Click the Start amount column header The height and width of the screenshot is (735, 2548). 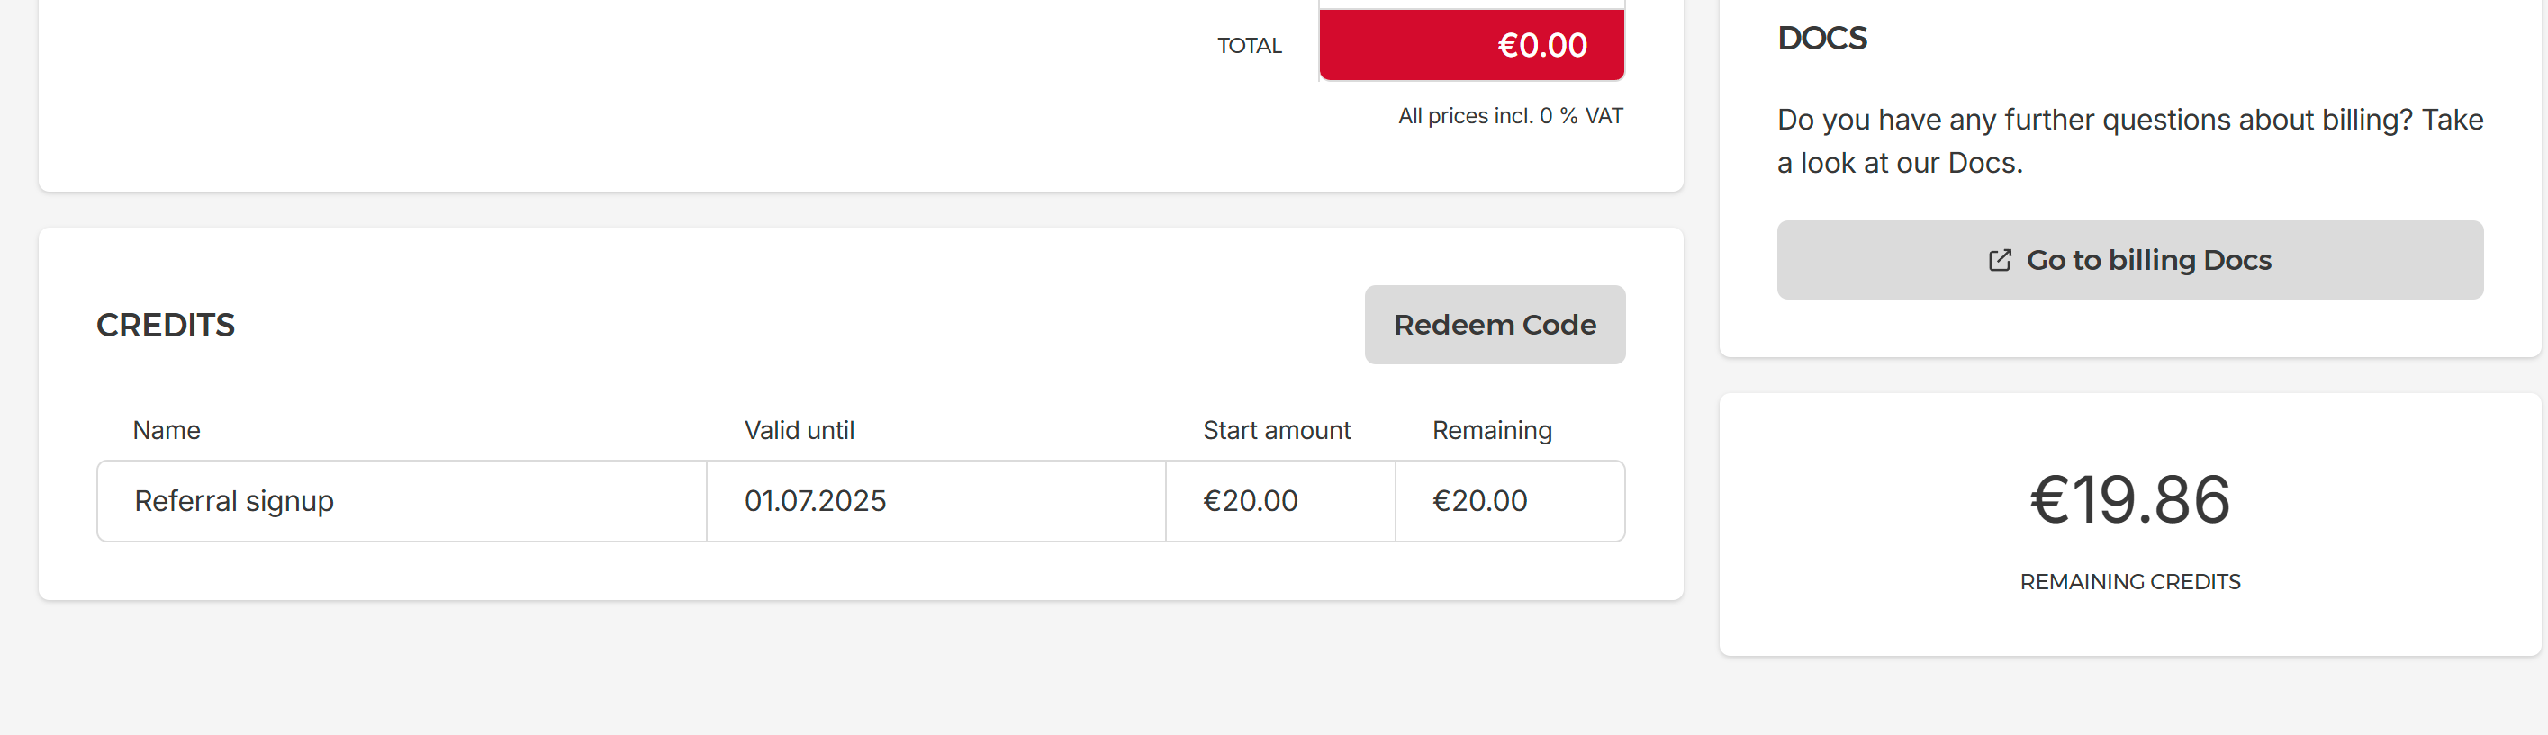point(1276,431)
